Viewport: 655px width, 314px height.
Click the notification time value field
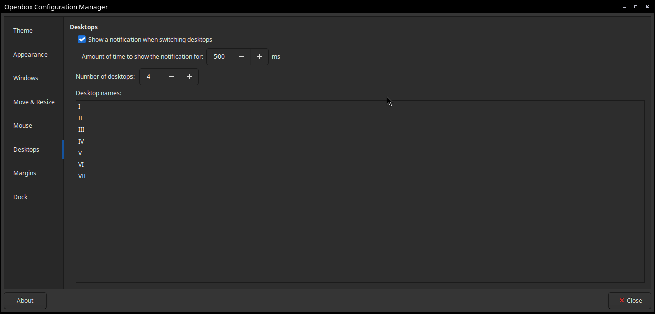click(x=220, y=57)
